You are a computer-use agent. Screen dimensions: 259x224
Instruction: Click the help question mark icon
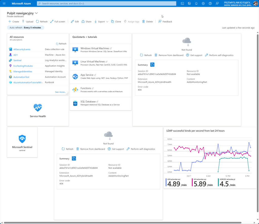[x=210, y=4]
